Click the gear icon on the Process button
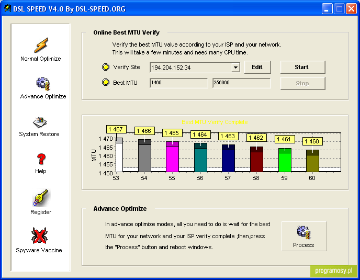The image size is (360, 280). coord(303,232)
